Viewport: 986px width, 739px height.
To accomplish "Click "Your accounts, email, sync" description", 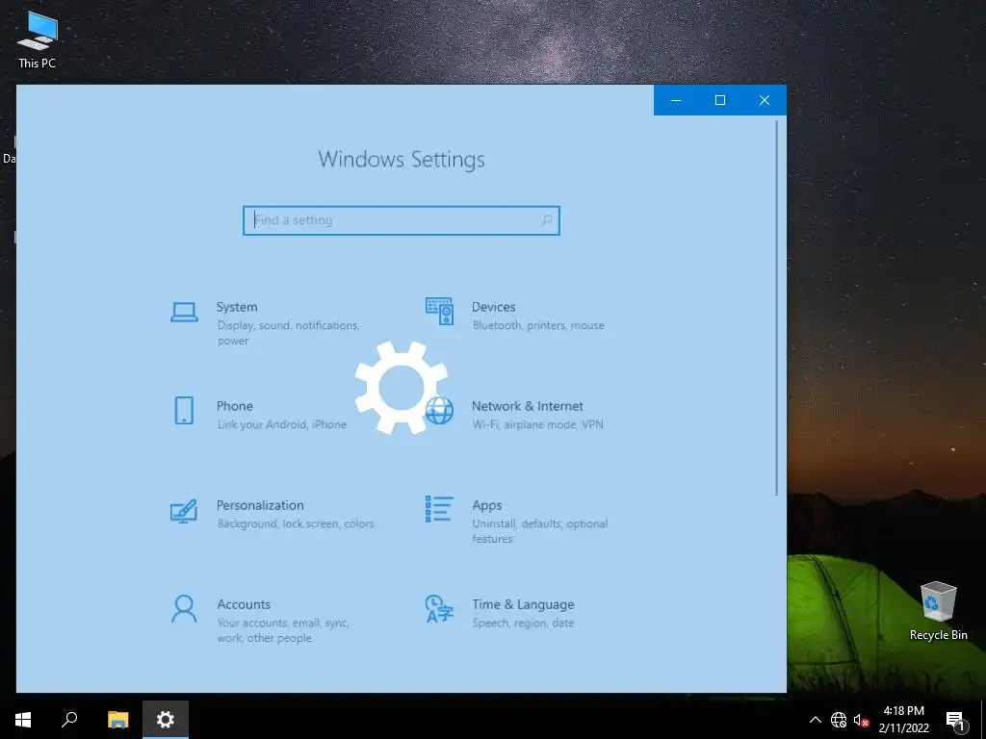I will tap(283, 624).
